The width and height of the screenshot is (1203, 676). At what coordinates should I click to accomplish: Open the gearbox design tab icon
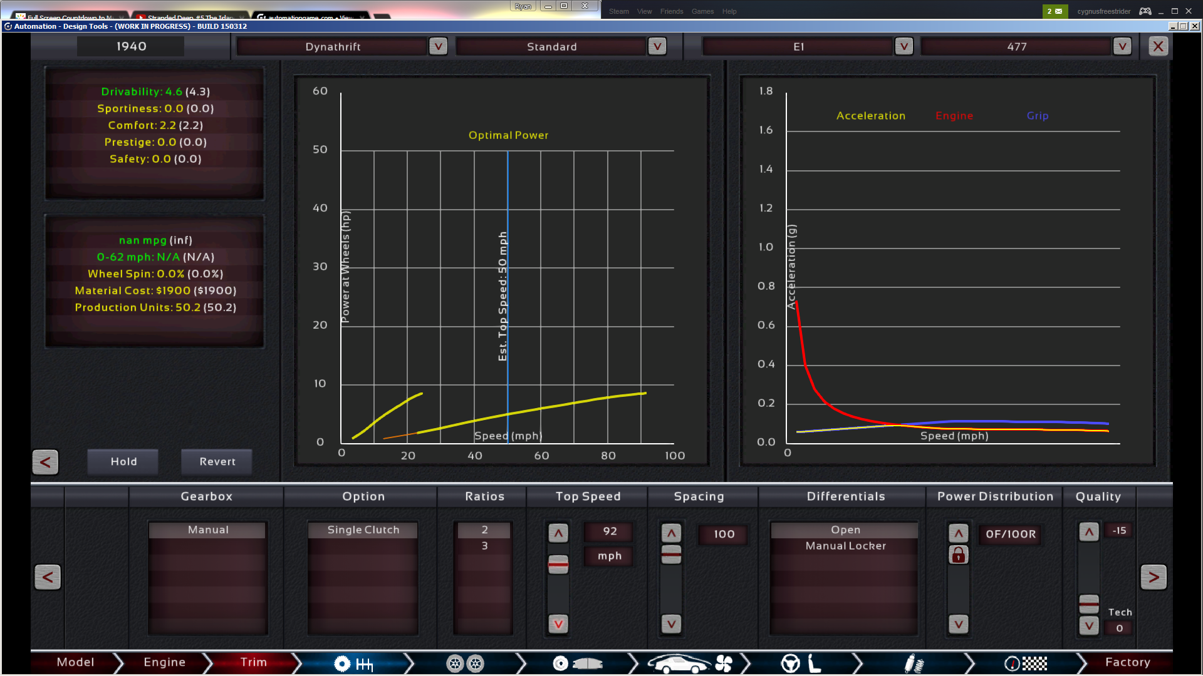(x=354, y=663)
